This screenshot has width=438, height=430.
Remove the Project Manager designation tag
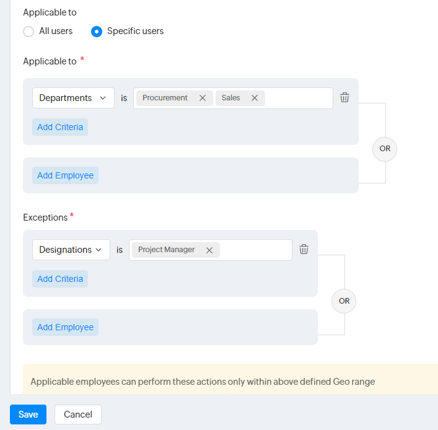[209, 250]
